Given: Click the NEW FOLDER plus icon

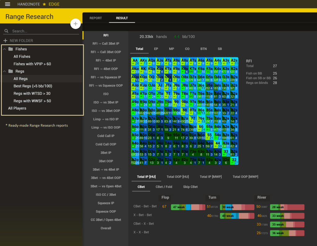Looking at the screenshot, I should 5,41.
